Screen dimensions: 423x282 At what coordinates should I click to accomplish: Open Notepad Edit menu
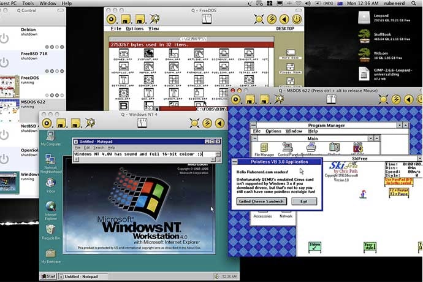coord(86,148)
